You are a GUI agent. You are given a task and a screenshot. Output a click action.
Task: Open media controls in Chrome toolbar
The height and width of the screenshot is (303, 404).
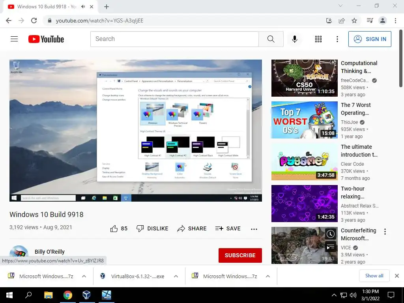point(370,21)
